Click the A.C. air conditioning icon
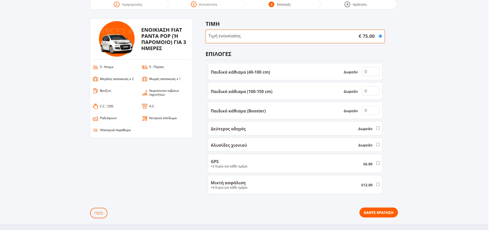Screen dimensions: 489x230 [x=145, y=106]
